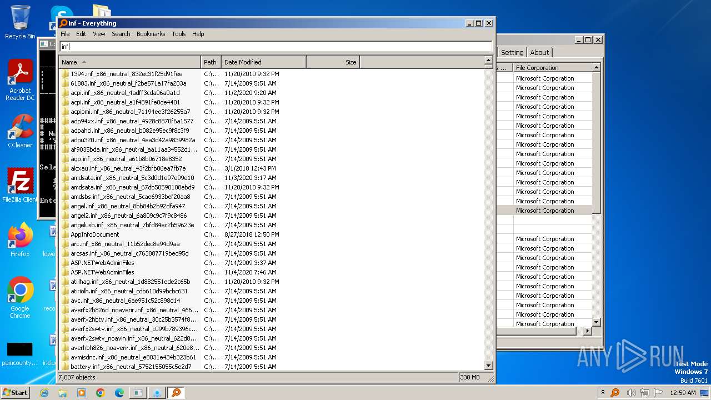
Task: Open the Search menu
Action: [x=121, y=34]
